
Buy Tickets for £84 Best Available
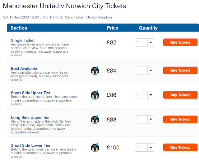click(180, 70)
